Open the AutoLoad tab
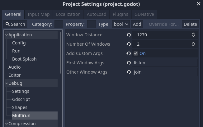Image resolution: width=203 pixels, height=127 pixels. [97, 14]
